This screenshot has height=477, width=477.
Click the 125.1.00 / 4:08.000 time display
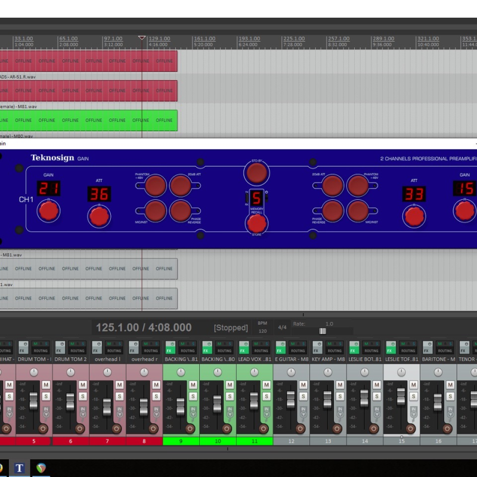tap(144, 327)
